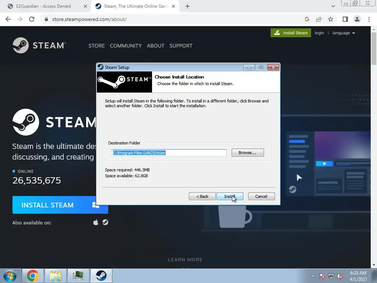Click the 26,535,675 online count

pos(36,181)
